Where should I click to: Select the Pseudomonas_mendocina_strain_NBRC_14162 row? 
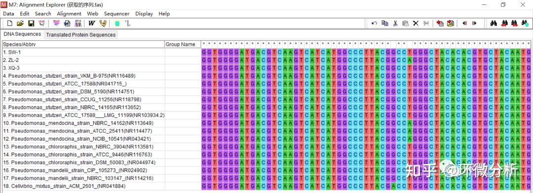tap(83, 123)
